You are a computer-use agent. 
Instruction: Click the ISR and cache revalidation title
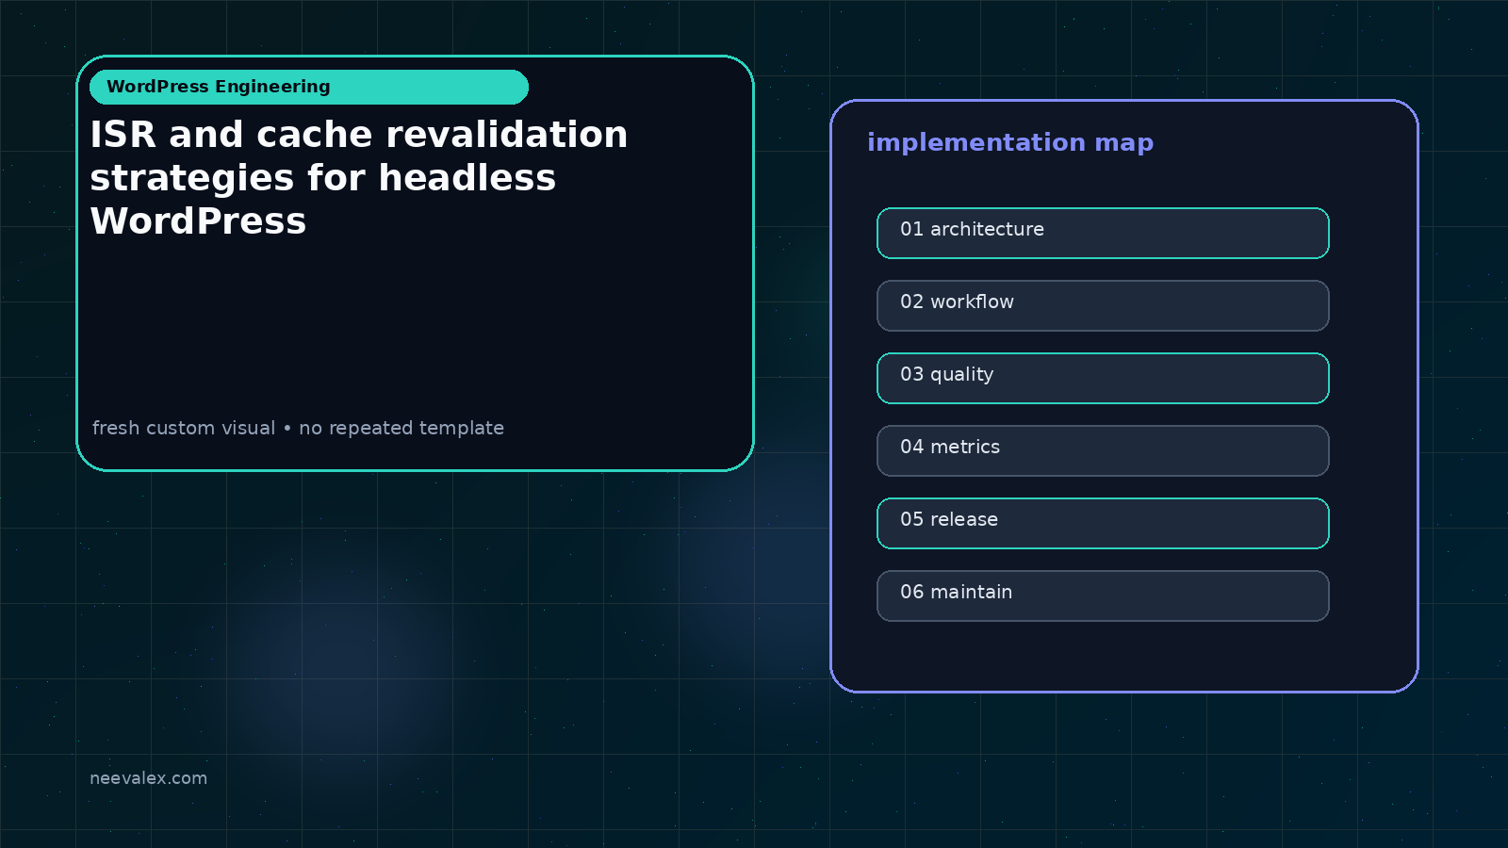[x=359, y=178]
